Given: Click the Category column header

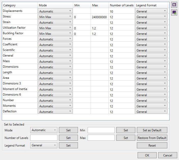Looking at the screenshot, I should [20, 5].
